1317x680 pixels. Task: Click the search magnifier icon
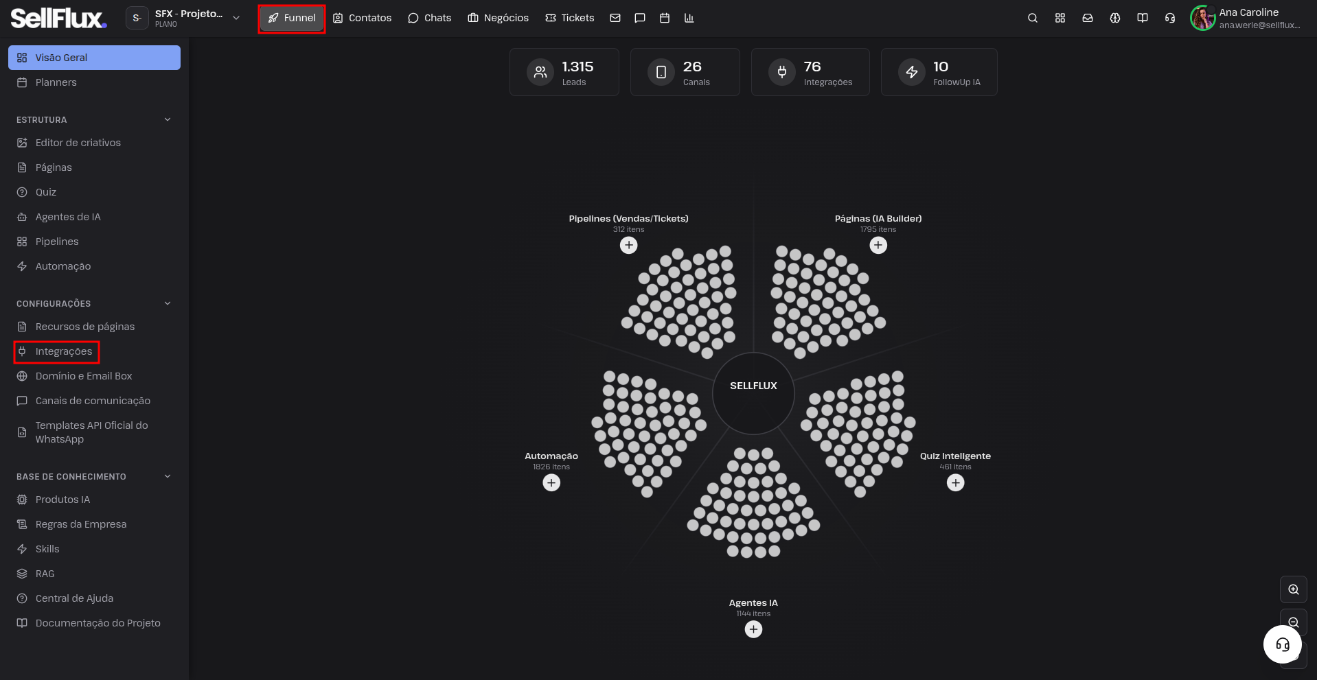pos(1033,18)
